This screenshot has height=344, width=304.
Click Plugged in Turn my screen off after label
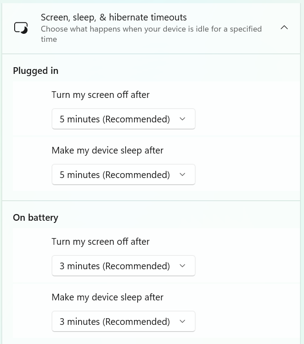pyautogui.click(x=100, y=95)
